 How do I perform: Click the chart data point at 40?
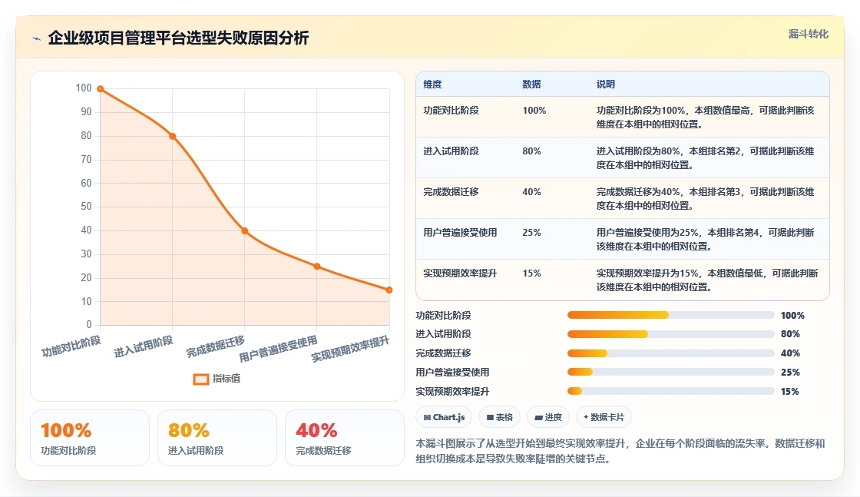pyautogui.click(x=245, y=231)
